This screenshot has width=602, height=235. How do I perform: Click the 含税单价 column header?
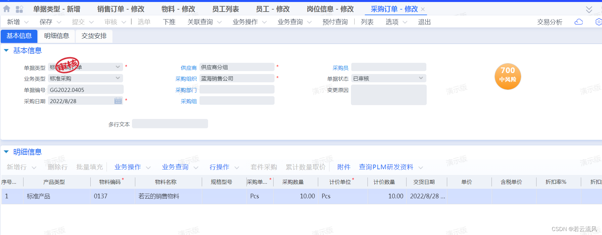click(514, 182)
